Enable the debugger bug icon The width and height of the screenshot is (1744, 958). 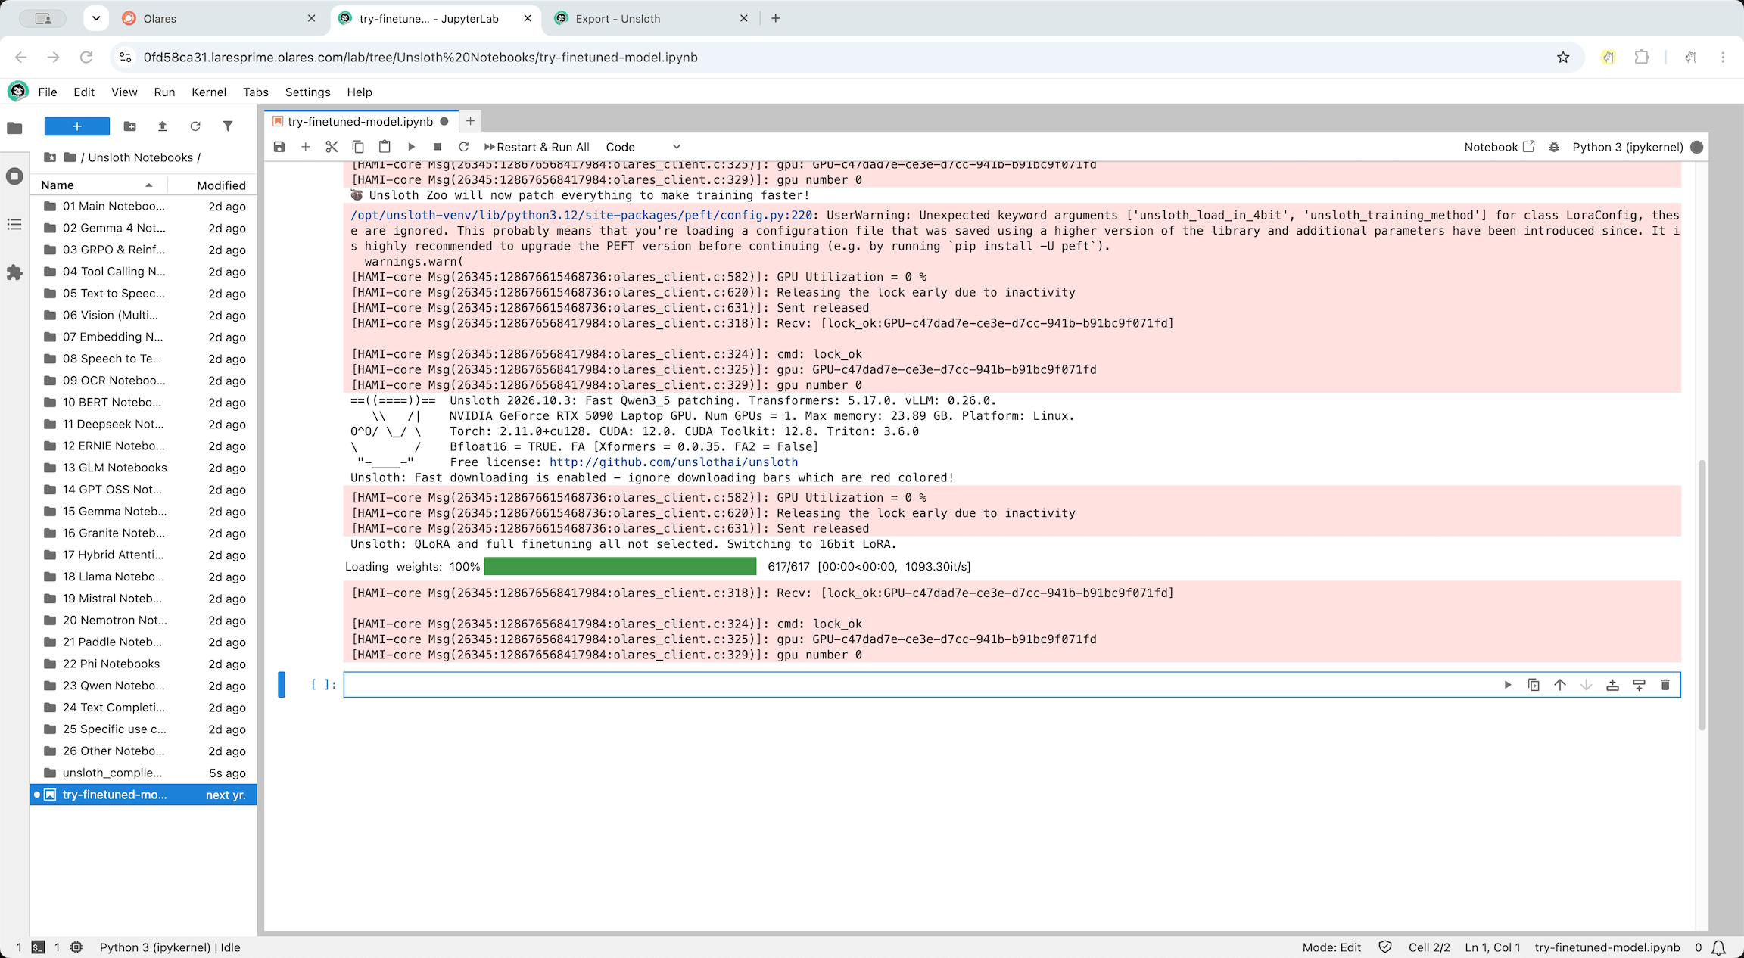[x=1554, y=147]
